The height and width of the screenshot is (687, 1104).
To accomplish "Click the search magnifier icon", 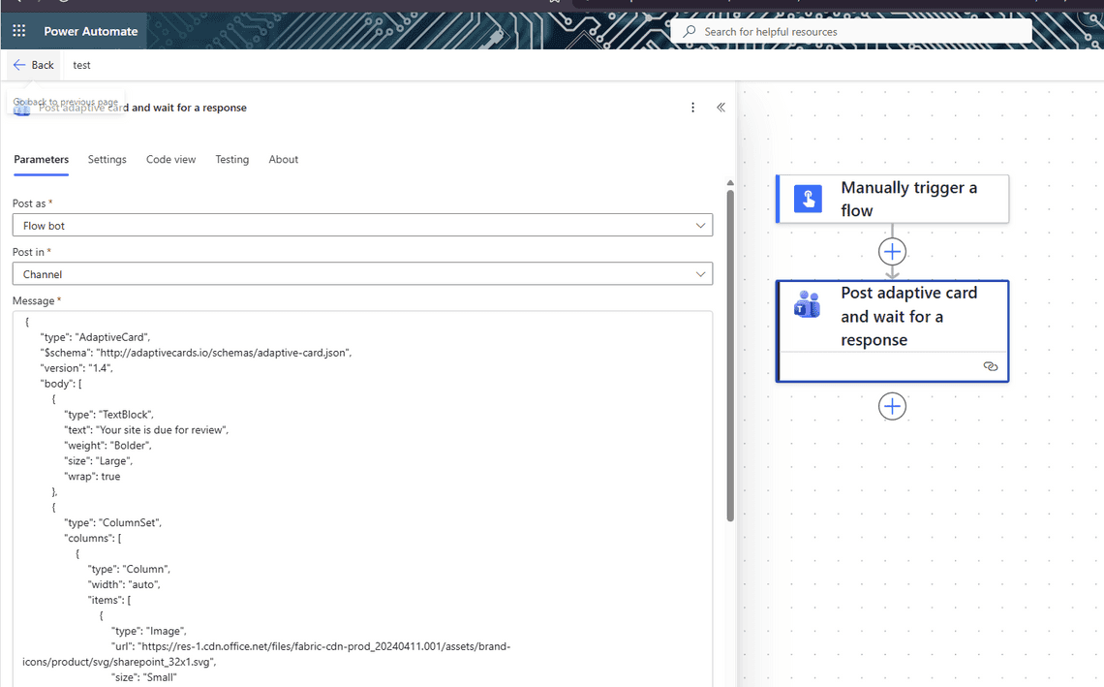I will (690, 32).
